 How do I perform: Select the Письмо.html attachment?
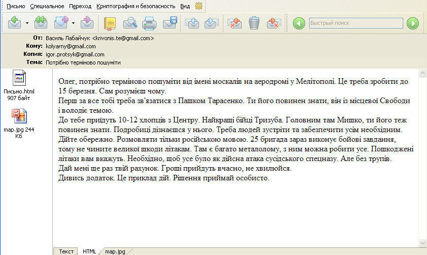coord(19,85)
